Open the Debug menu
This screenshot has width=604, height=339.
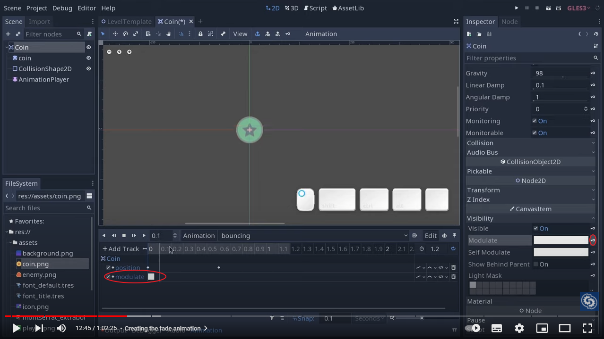coord(62,8)
